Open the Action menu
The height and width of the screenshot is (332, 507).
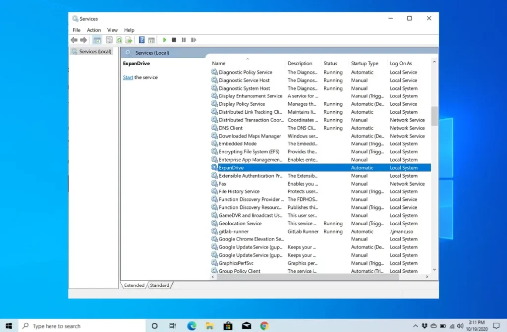coord(94,30)
